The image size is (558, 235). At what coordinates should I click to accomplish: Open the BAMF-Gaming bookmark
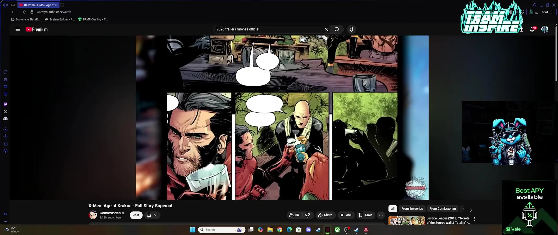tap(93, 19)
